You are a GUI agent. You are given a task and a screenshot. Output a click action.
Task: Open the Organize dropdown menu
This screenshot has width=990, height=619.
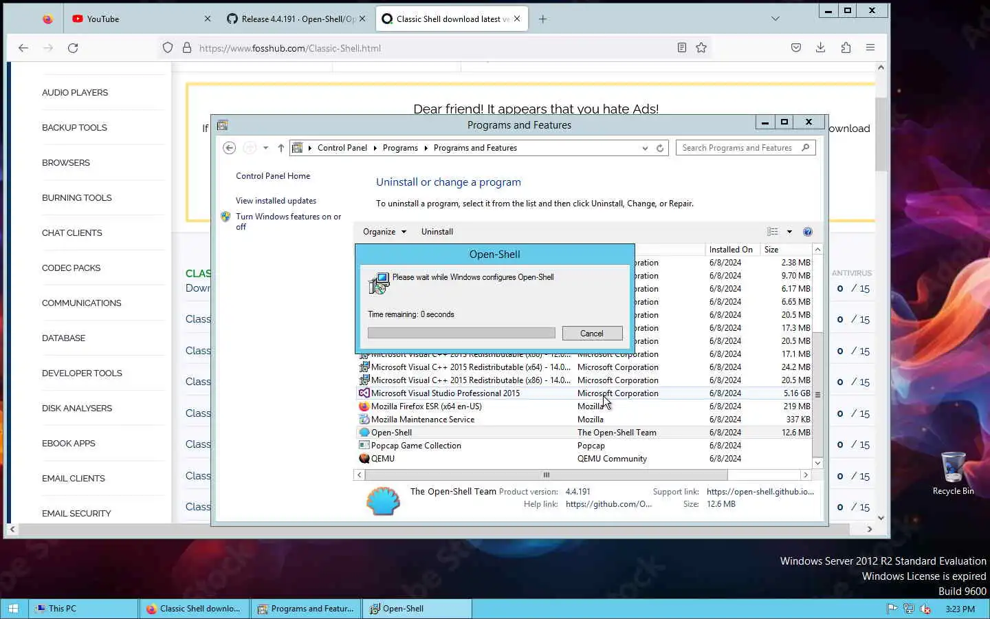[384, 232]
